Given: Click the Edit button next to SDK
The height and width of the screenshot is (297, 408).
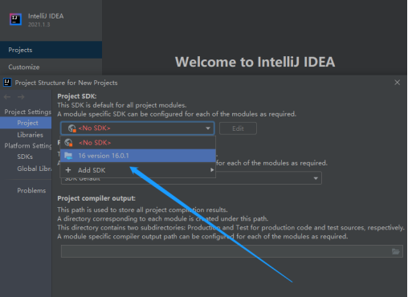Looking at the screenshot, I should tap(238, 128).
